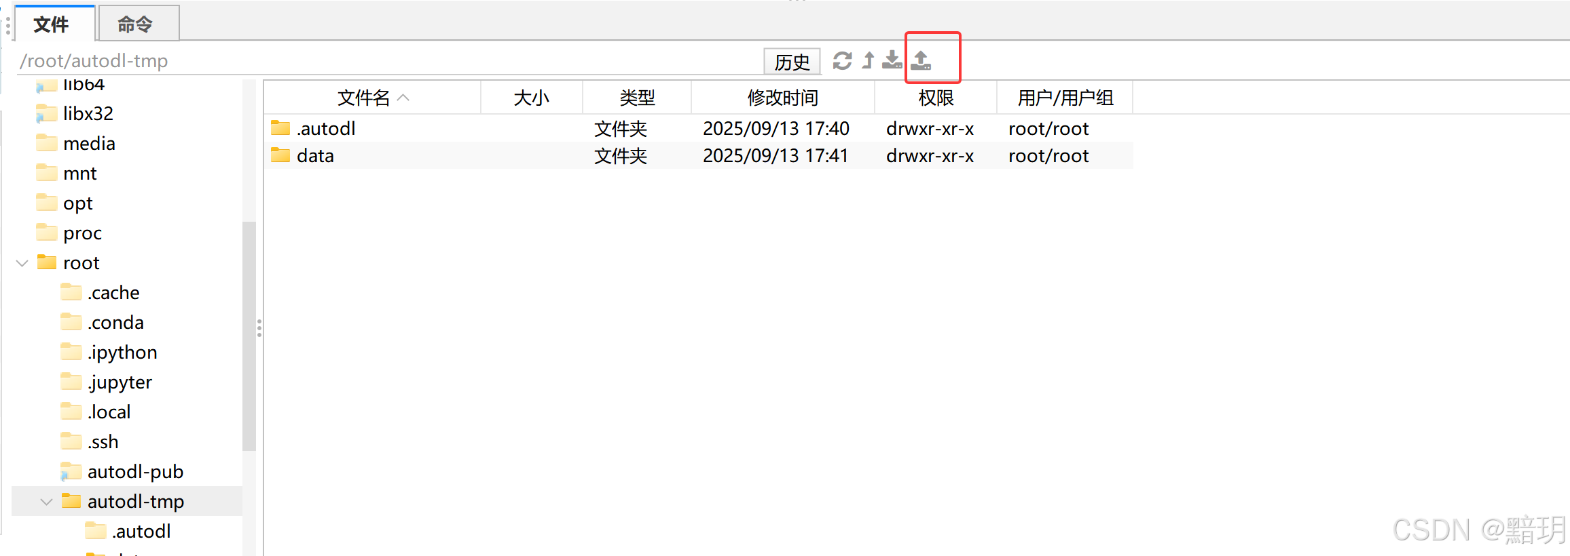Viewport: 1570px width, 556px height.
Task: Sort by the 修改时间 column header
Action: pyautogui.click(x=783, y=98)
